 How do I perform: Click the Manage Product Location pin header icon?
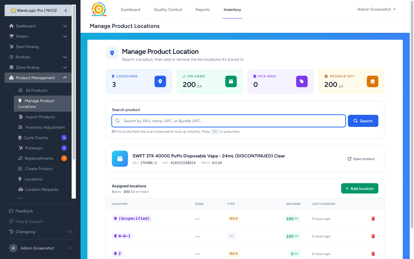click(x=112, y=53)
